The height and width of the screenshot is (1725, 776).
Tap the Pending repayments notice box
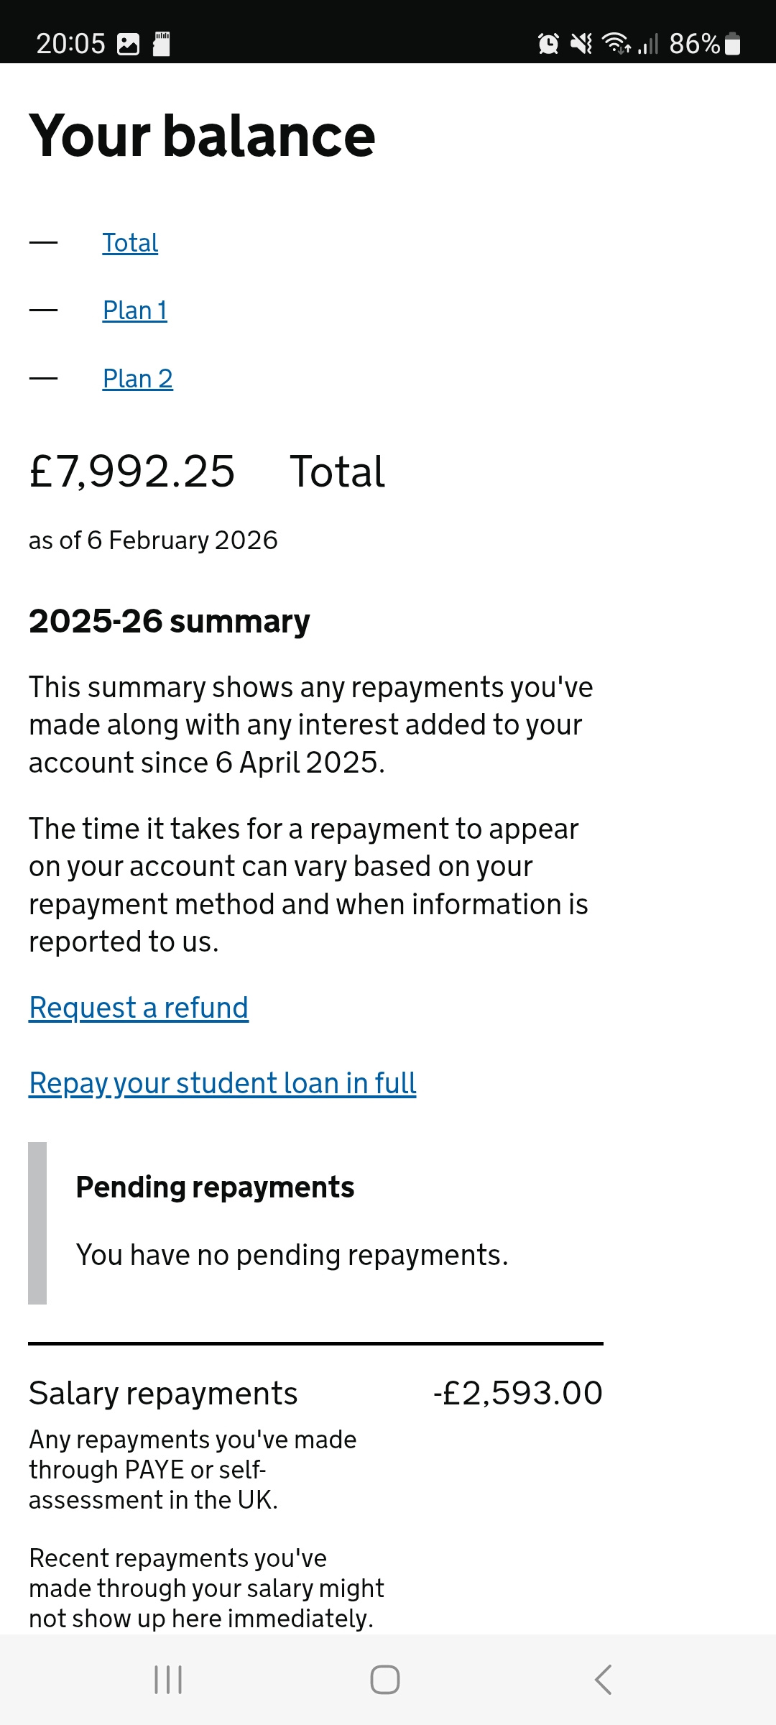pos(316,1223)
